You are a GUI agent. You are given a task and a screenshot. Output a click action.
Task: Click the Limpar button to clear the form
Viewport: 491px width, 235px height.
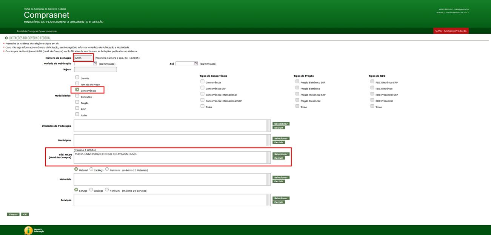pyautogui.click(x=13, y=214)
